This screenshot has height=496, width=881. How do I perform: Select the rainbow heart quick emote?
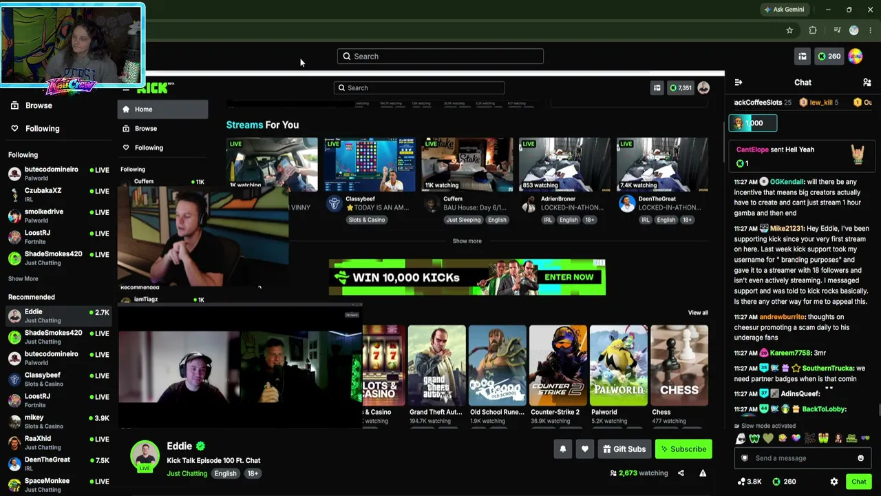796,439
